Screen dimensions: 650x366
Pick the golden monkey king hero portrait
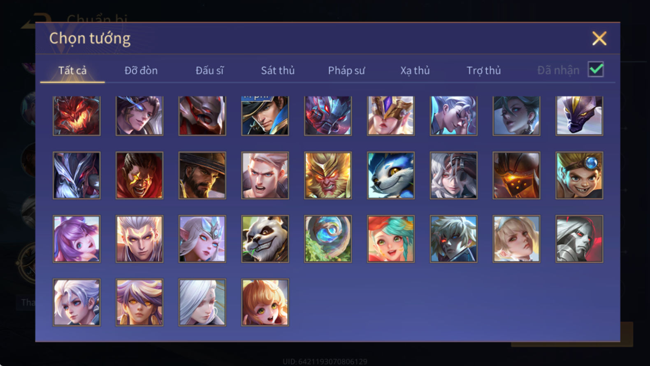[328, 175]
